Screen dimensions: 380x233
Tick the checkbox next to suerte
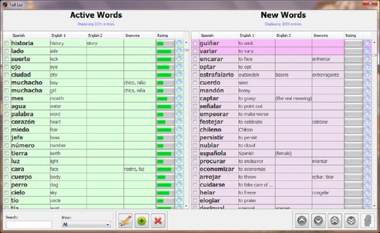[x=6, y=59]
